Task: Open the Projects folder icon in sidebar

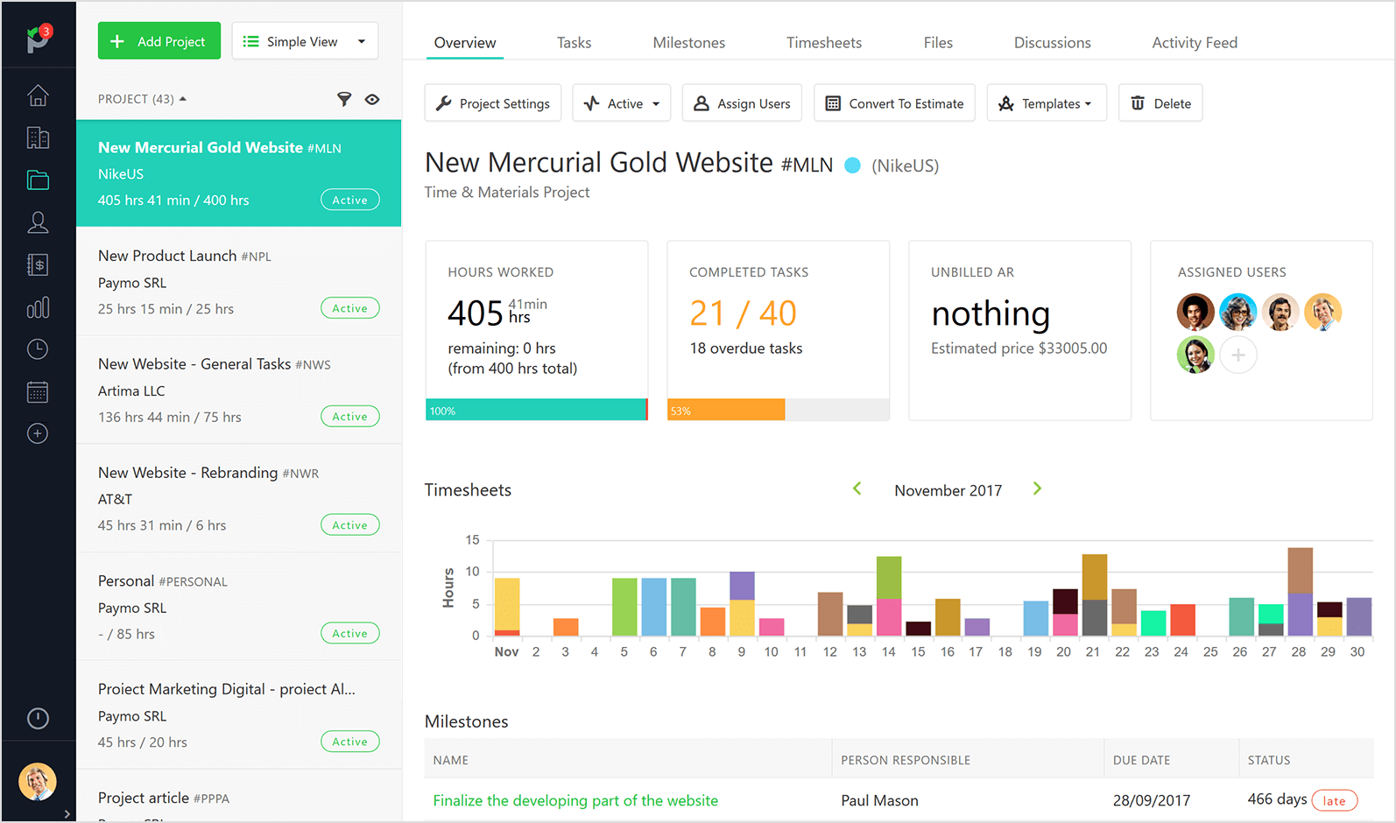Action: pos(38,180)
